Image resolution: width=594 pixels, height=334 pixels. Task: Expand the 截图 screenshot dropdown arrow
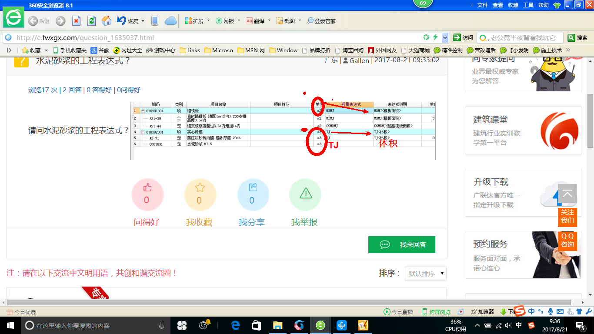[300, 21]
